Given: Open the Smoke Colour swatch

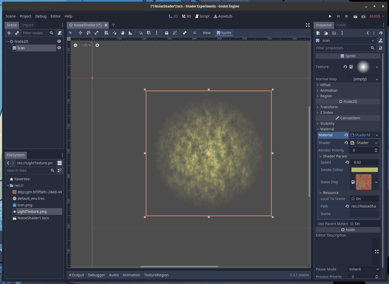Looking at the screenshot, I should click(364, 170).
